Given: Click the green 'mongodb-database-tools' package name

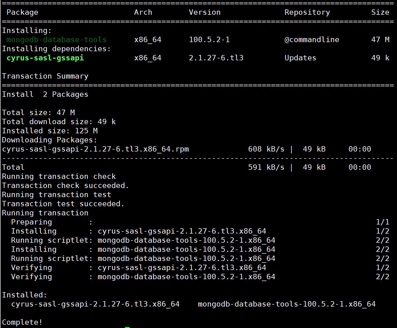Looking at the screenshot, I should tap(57, 40).
